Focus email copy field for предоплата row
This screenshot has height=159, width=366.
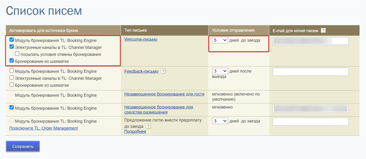311,122
